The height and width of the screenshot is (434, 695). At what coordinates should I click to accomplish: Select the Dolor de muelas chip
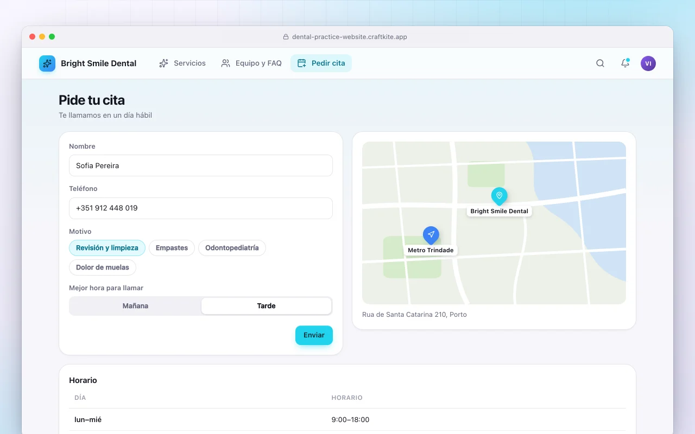103,267
